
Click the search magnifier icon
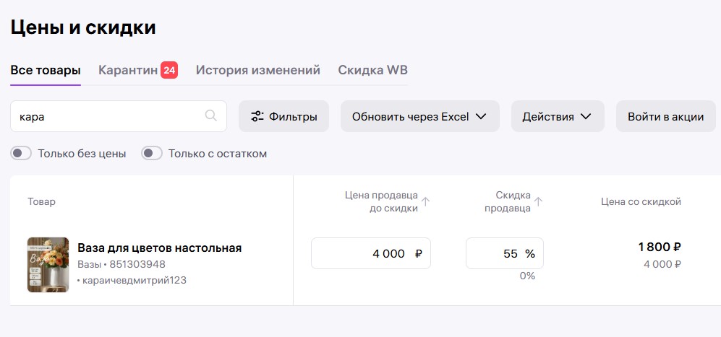click(x=211, y=115)
